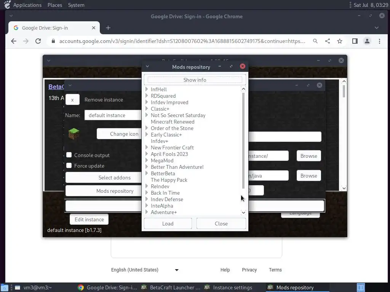Switch to BetaCraft Launcher taskbar item
Screen dimensions: 390x292
coord(171,287)
